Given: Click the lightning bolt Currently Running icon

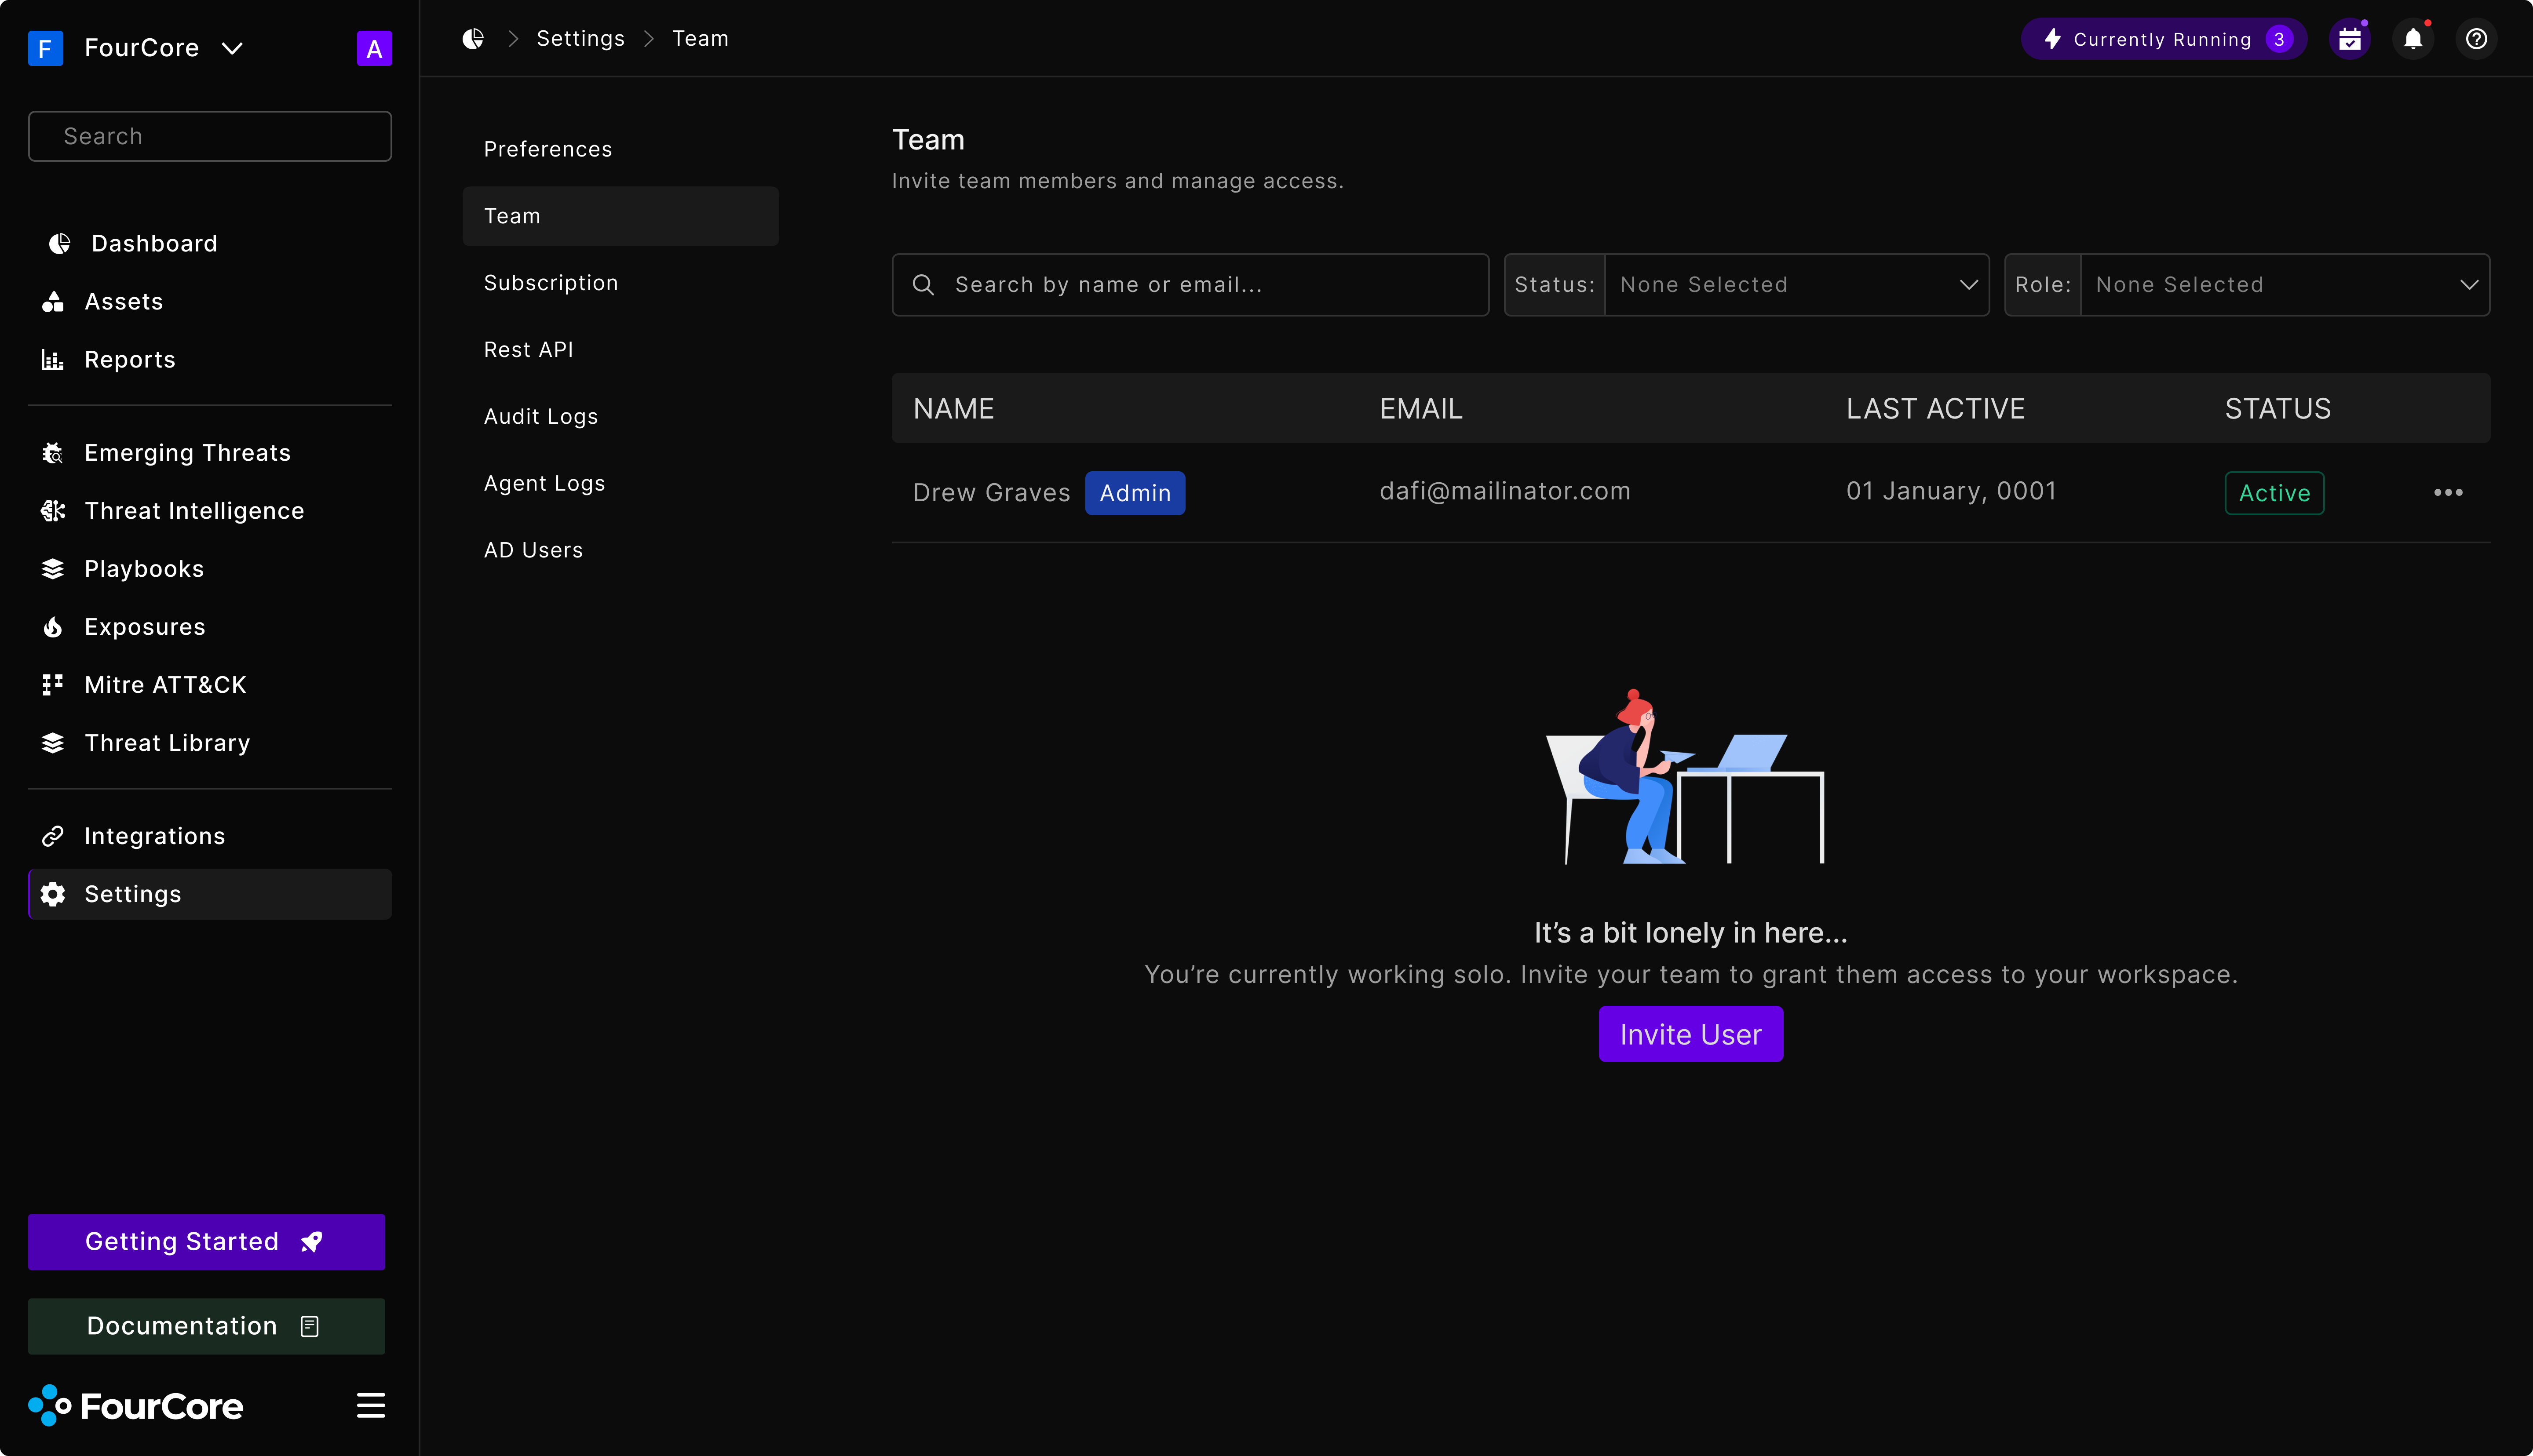Looking at the screenshot, I should point(2052,39).
